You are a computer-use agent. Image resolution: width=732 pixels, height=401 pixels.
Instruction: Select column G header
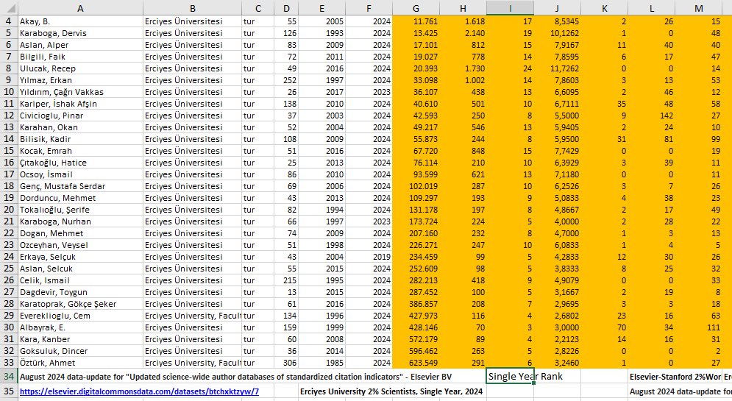coord(416,8)
